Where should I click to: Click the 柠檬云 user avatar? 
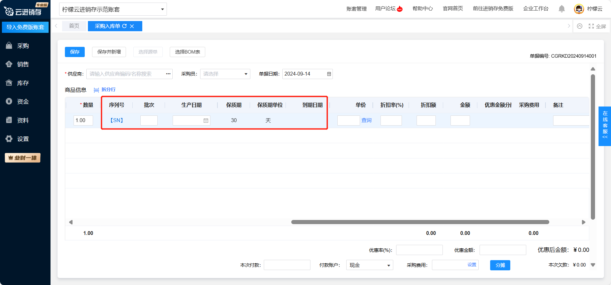(579, 9)
